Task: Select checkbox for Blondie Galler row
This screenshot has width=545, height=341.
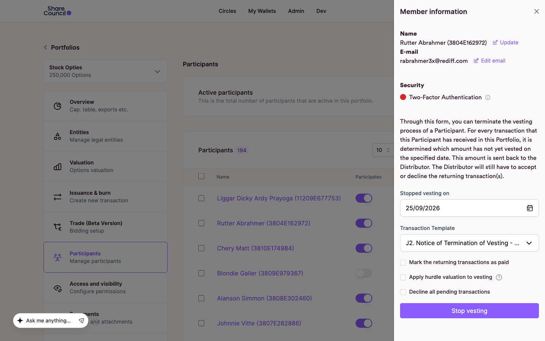Action: click(201, 273)
